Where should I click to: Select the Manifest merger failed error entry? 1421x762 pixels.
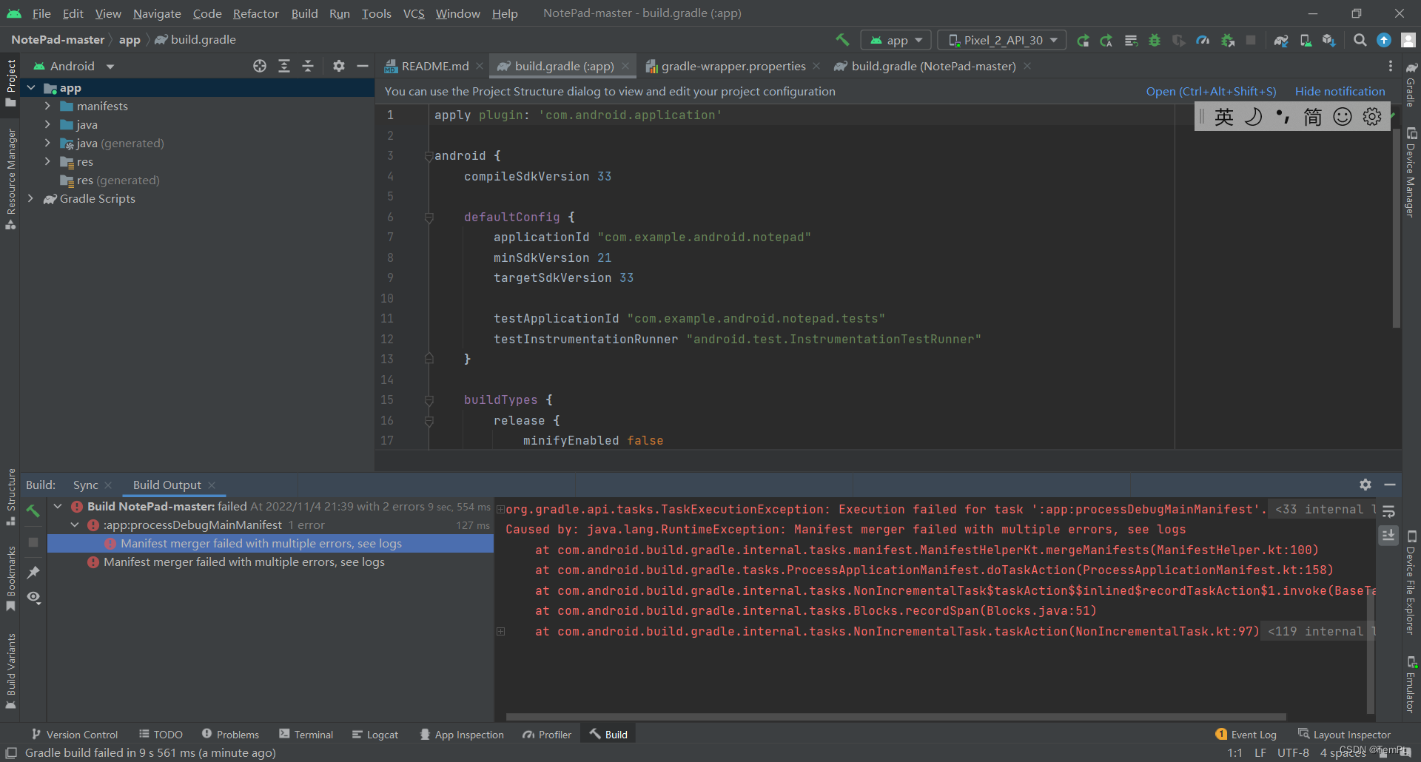coord(263,543)
